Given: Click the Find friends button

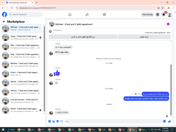Looking at the screenshot, I should coord(147,14).
